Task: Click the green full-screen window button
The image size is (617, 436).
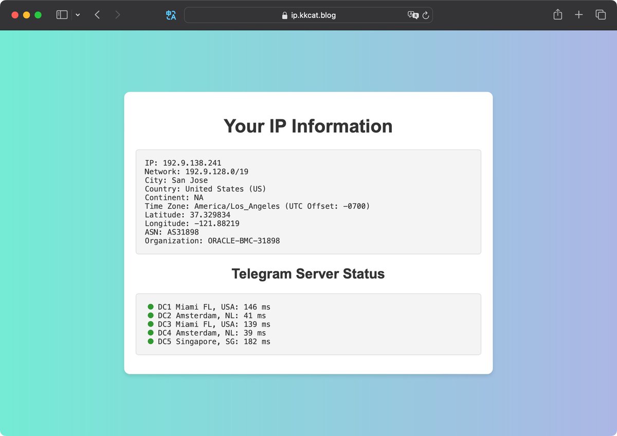Action: [x=38, y=15]
